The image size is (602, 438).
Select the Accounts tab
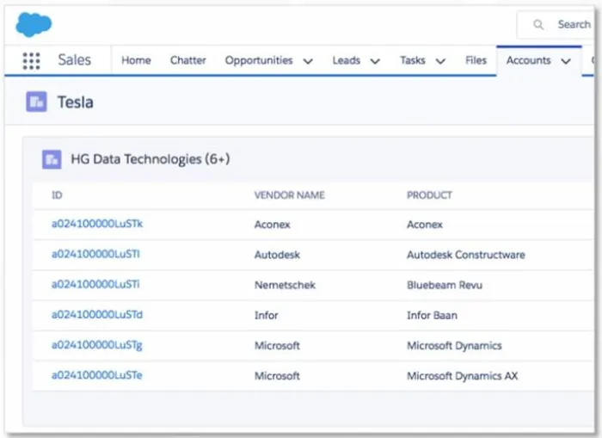pyautogui.click(x=528, y=60)
